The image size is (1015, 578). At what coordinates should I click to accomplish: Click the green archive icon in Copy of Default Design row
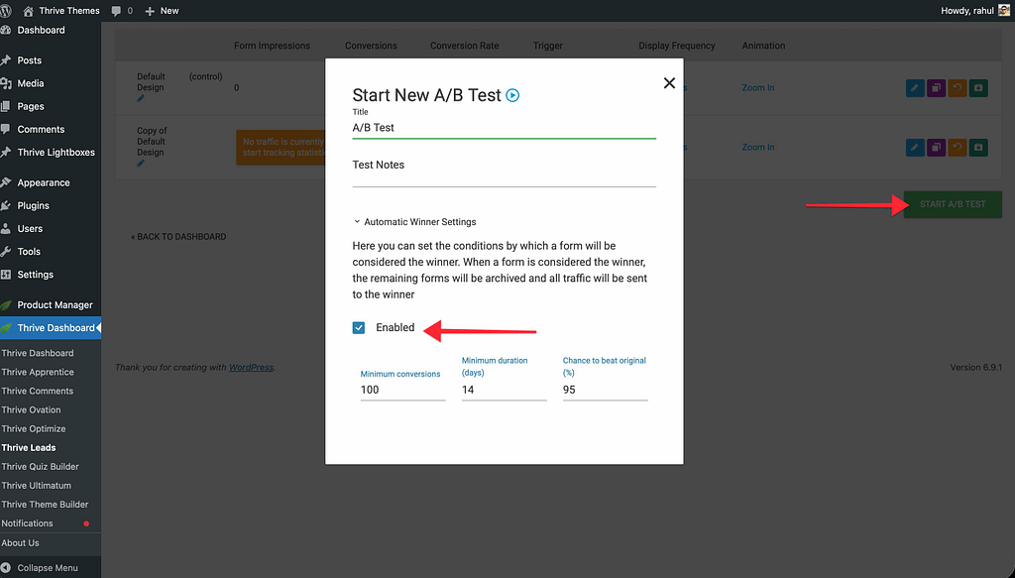[x=979, y=148]
